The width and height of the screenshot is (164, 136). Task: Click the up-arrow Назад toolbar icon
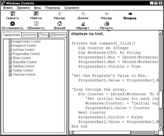tap(60, 14)
